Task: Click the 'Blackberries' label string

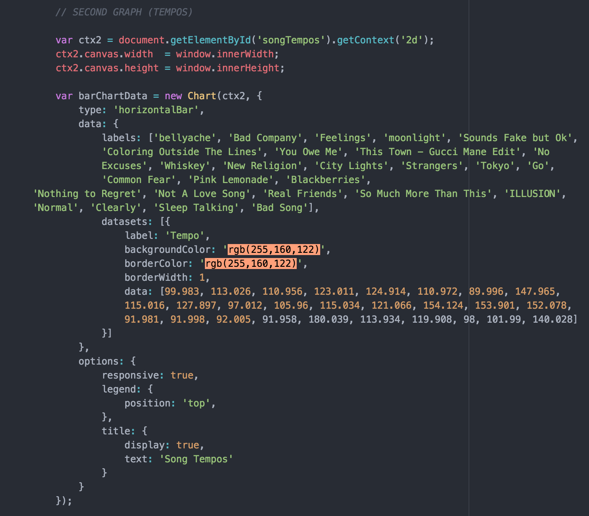Action: tap(325, 180)
